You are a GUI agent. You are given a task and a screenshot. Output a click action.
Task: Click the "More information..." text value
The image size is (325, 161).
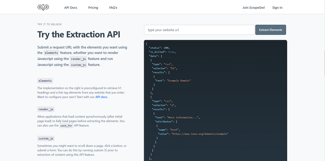click(183, 118)
